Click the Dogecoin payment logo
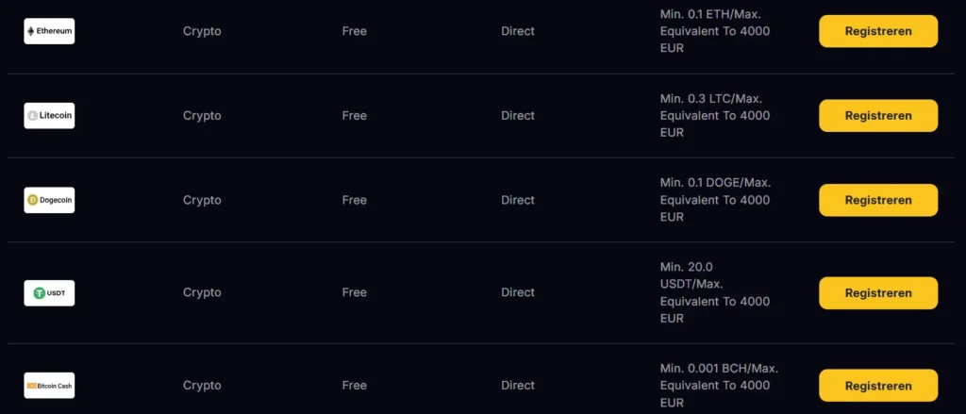Image resolution: width=966 pixels, height=414 pixels. (x=49, y=200)
